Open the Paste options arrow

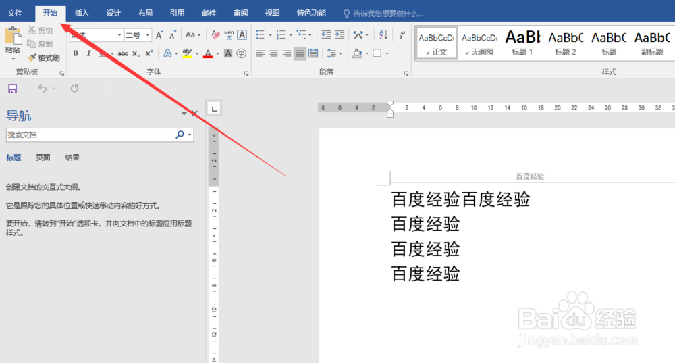point(13,59)
